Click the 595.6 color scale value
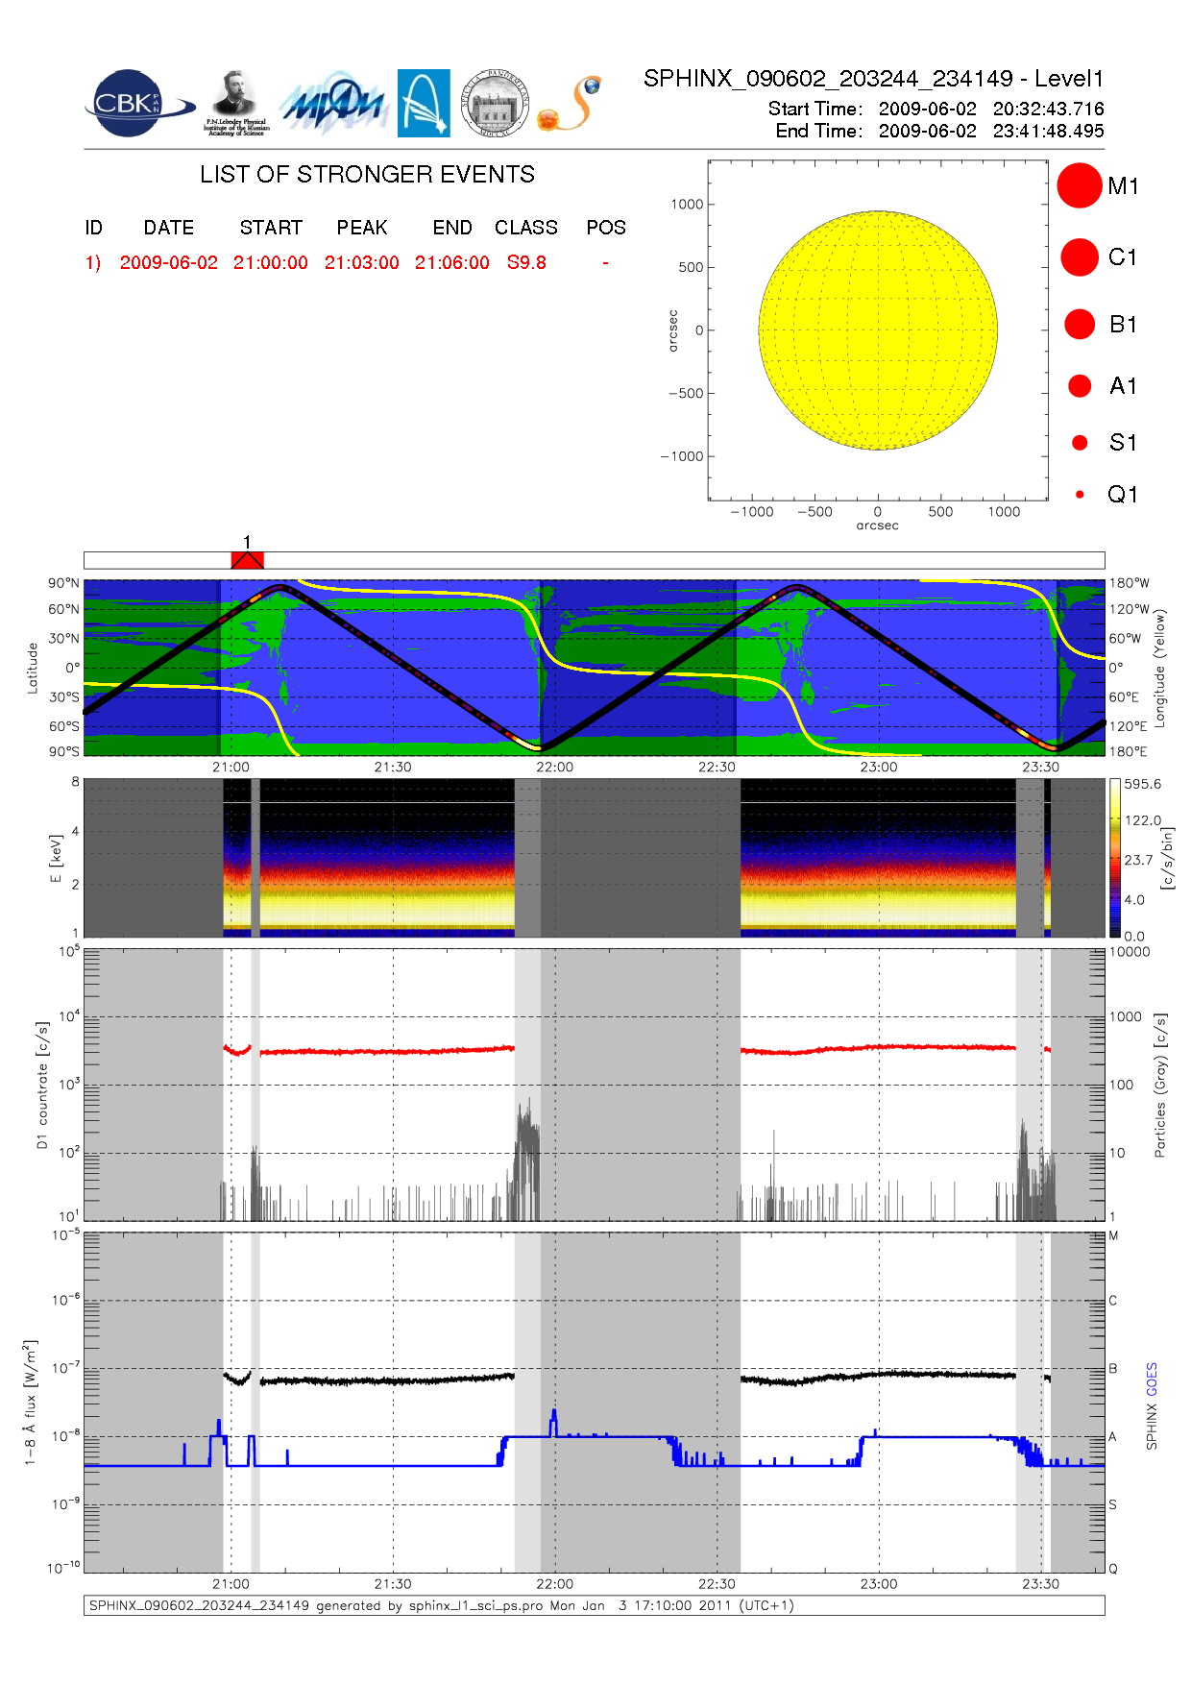 (1143, 784)
